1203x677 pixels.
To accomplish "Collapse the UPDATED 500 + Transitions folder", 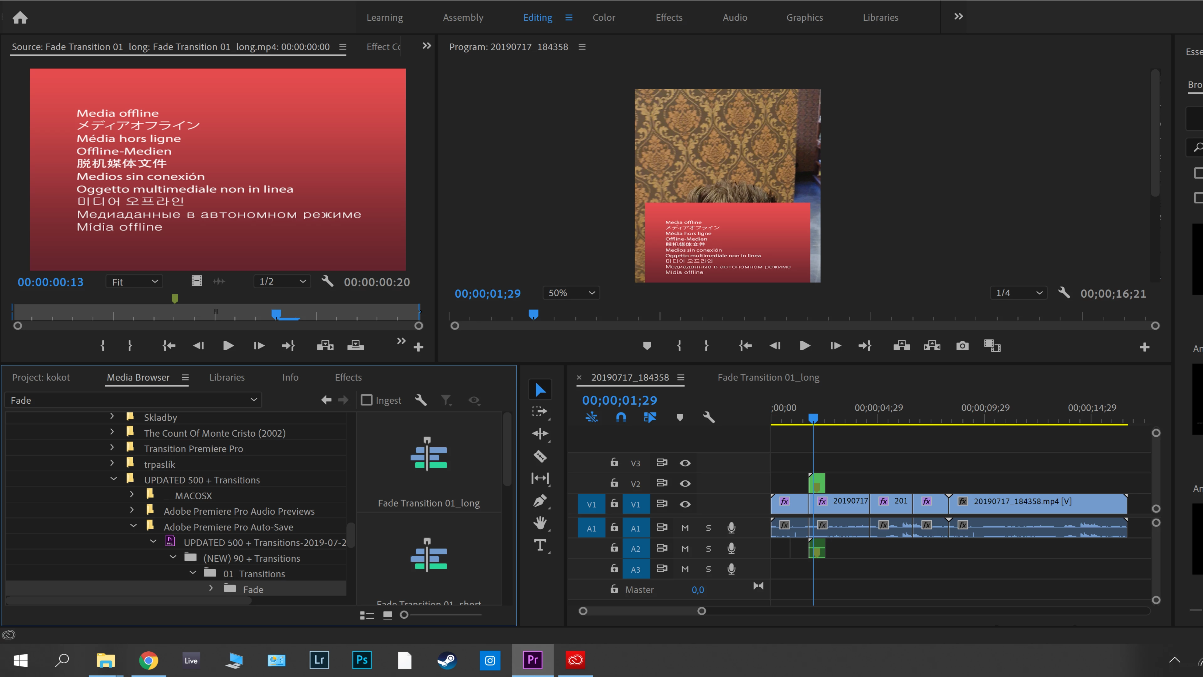I will tap(113, 479).
